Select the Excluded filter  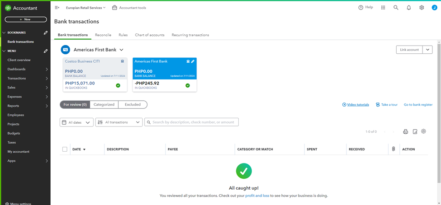point(133,104)
